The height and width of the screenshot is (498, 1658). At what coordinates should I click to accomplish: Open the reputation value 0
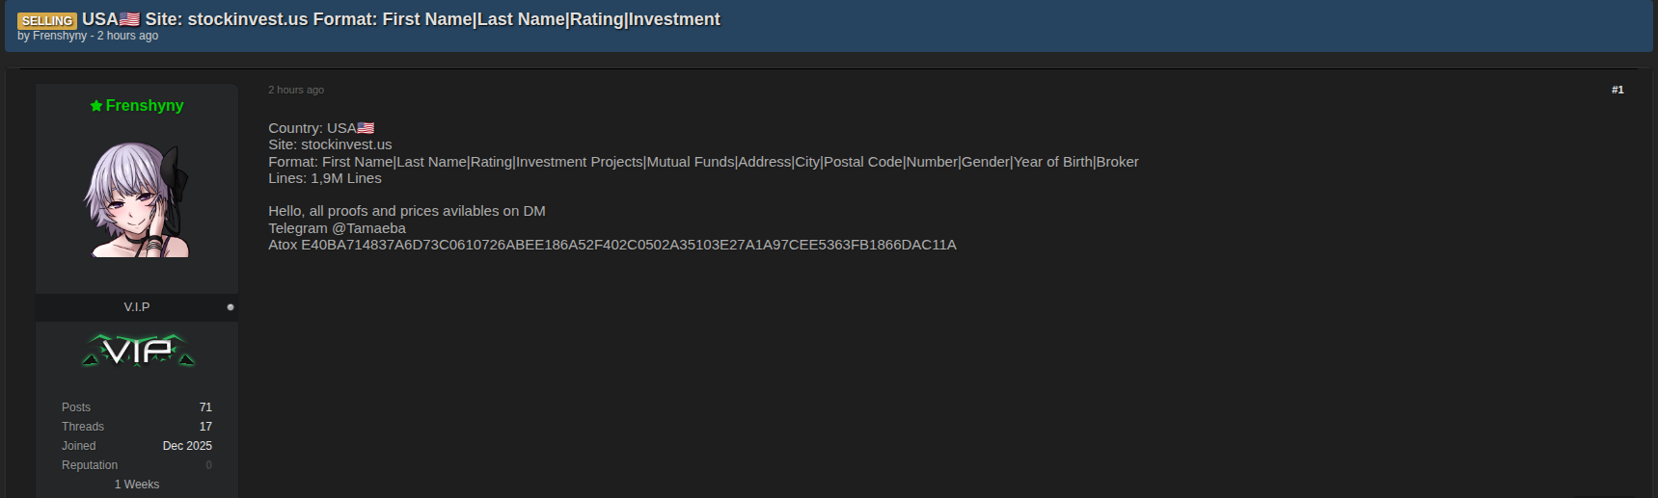pos(208,465)
